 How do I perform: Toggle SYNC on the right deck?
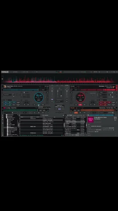coord(84,105)
